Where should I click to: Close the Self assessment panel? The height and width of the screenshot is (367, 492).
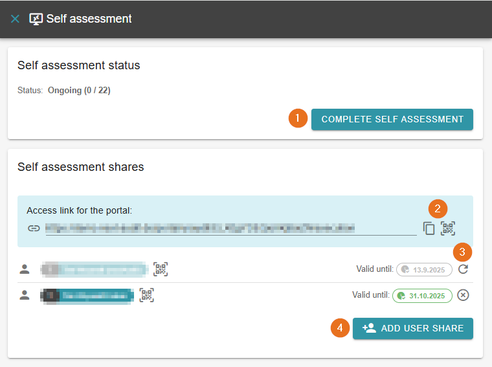[x=15, y=19]
